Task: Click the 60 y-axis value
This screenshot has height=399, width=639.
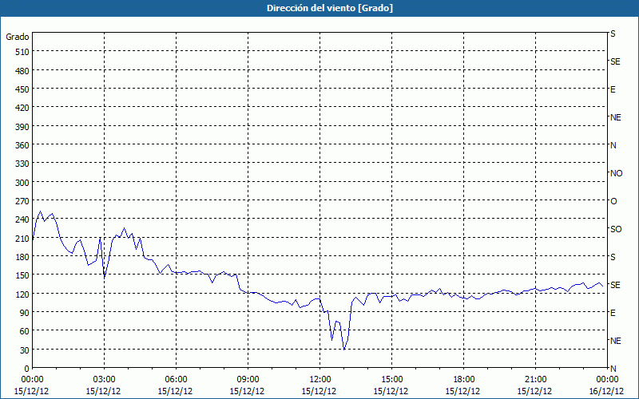Action: point(25,331)
